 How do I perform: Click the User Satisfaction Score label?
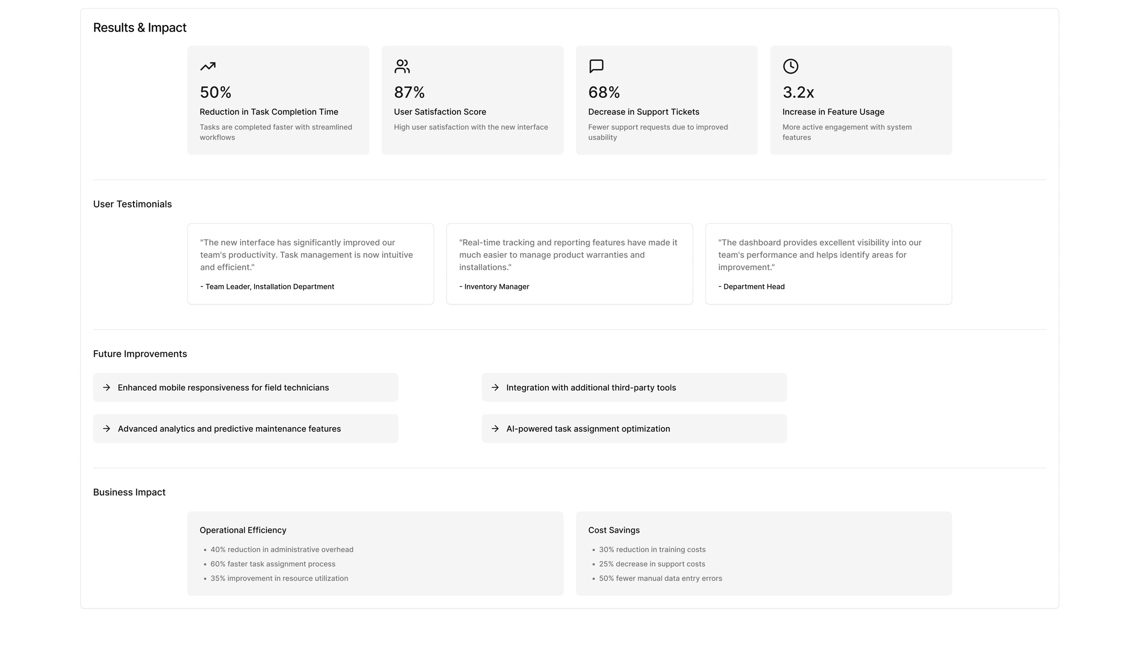click(440, 112)
